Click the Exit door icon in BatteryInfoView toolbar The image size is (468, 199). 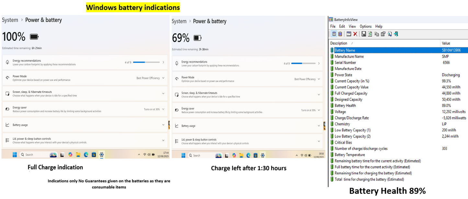click(x=396, y=34)
